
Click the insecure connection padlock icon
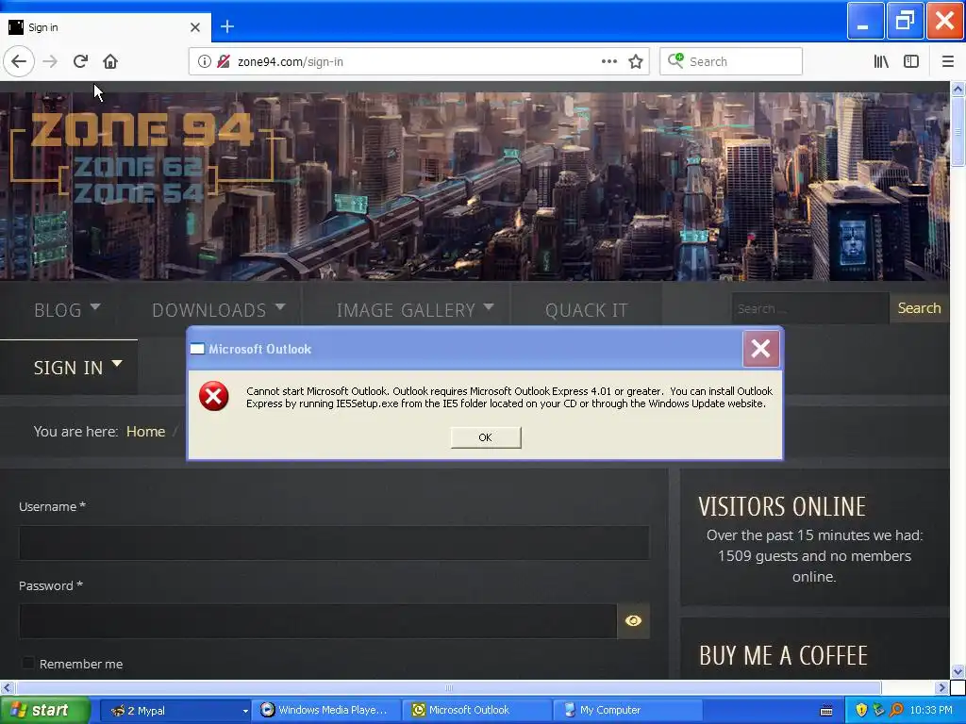pyautogui.click(x=224, y=61)
